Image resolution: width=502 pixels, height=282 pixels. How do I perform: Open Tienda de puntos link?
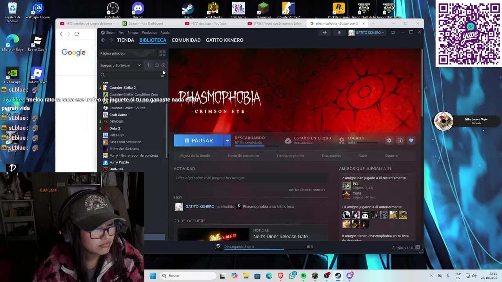(x=290, y=156)
